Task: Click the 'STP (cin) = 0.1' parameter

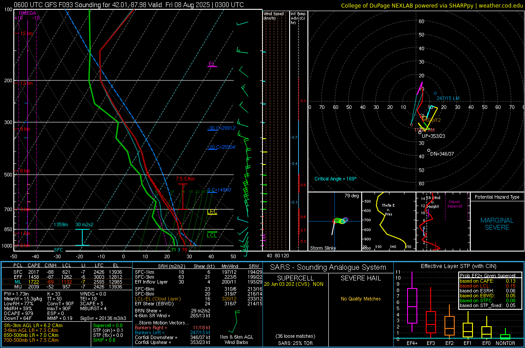Action: point(108,330)
